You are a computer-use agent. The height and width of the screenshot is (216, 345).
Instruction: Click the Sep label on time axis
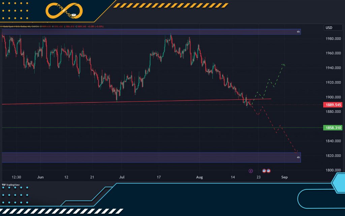click(284, 177)
